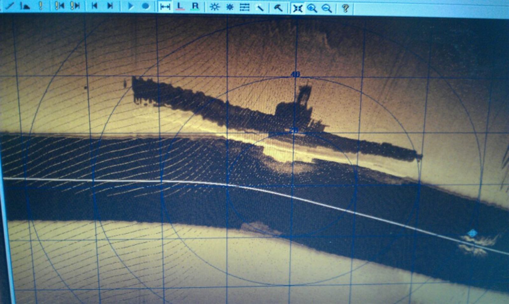Increase brightness with large sun icon

[214, 7]
